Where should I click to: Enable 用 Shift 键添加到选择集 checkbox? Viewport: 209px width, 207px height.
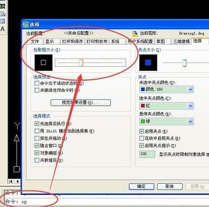tap(36, 131)
